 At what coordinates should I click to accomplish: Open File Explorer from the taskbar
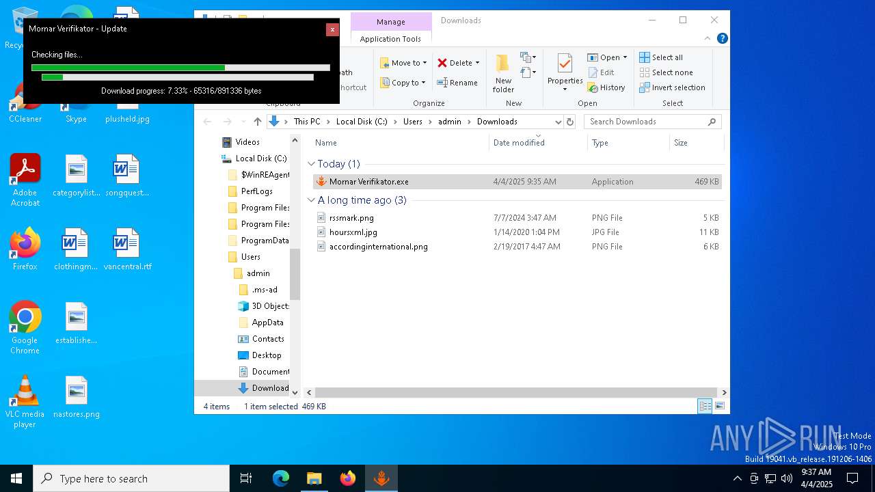click(314, 478)
